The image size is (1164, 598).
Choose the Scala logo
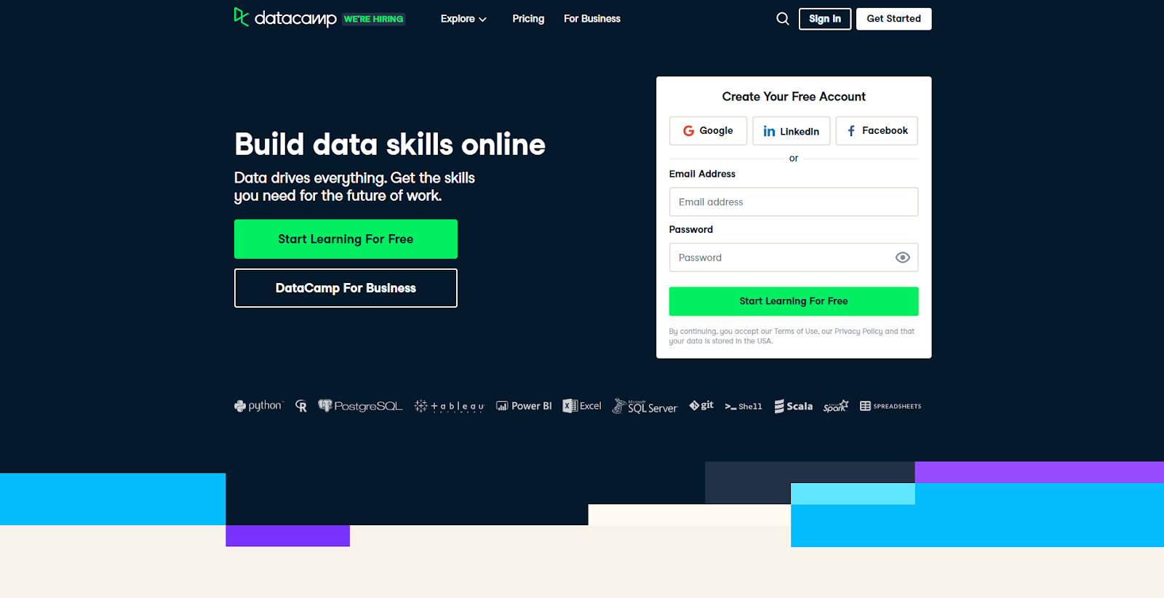794,406
